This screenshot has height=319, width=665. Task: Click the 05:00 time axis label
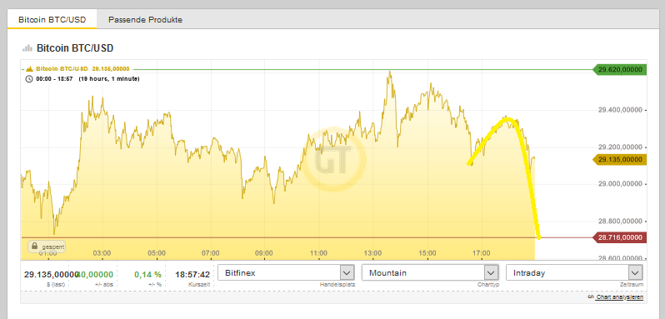157,253
